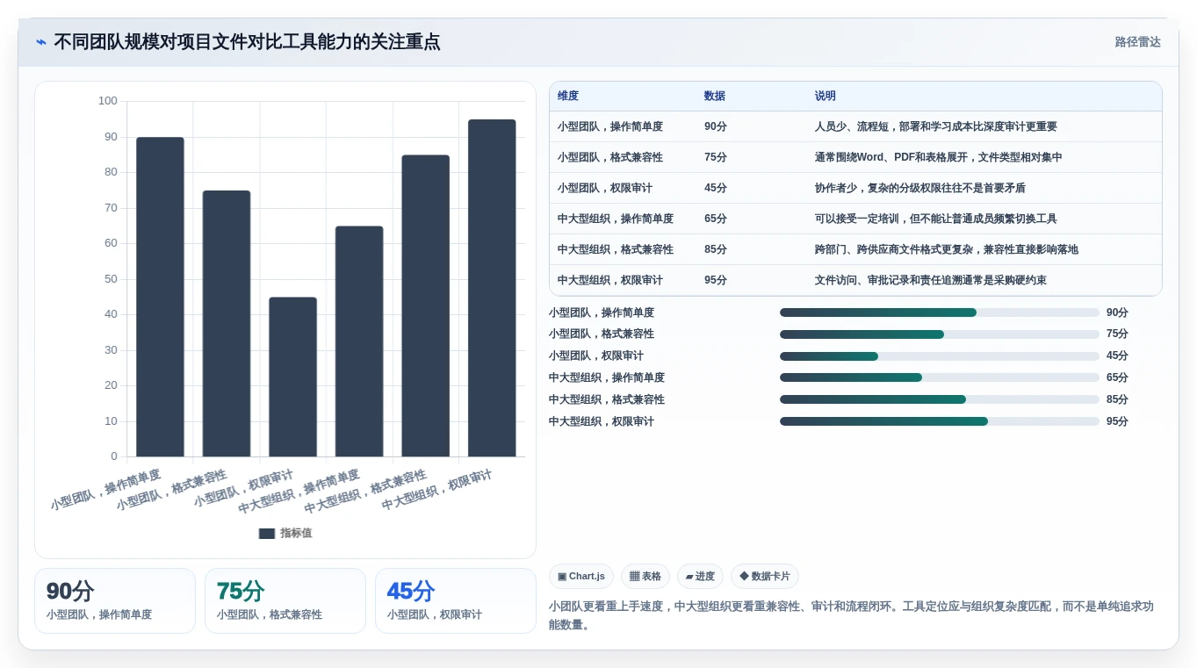Viewport: 1197px width, 668px height.
Task: Click the 维度 column header
Action: [568, 96]
